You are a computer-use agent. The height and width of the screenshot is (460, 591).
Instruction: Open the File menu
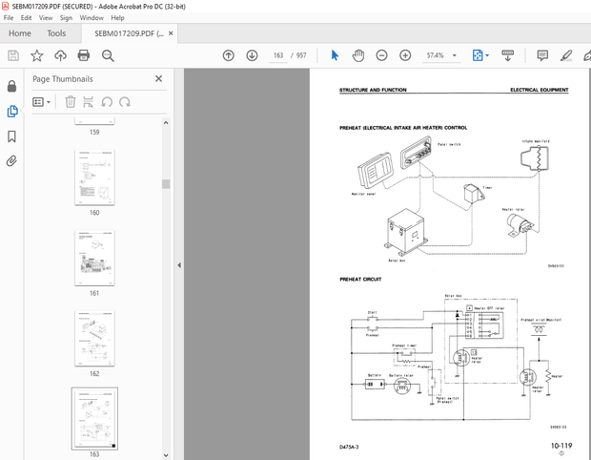tap(9, 18)
